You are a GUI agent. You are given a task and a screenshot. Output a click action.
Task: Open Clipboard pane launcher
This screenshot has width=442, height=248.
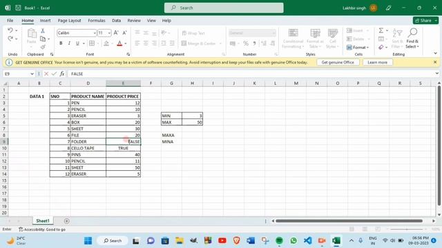click(x=52, y=54)
